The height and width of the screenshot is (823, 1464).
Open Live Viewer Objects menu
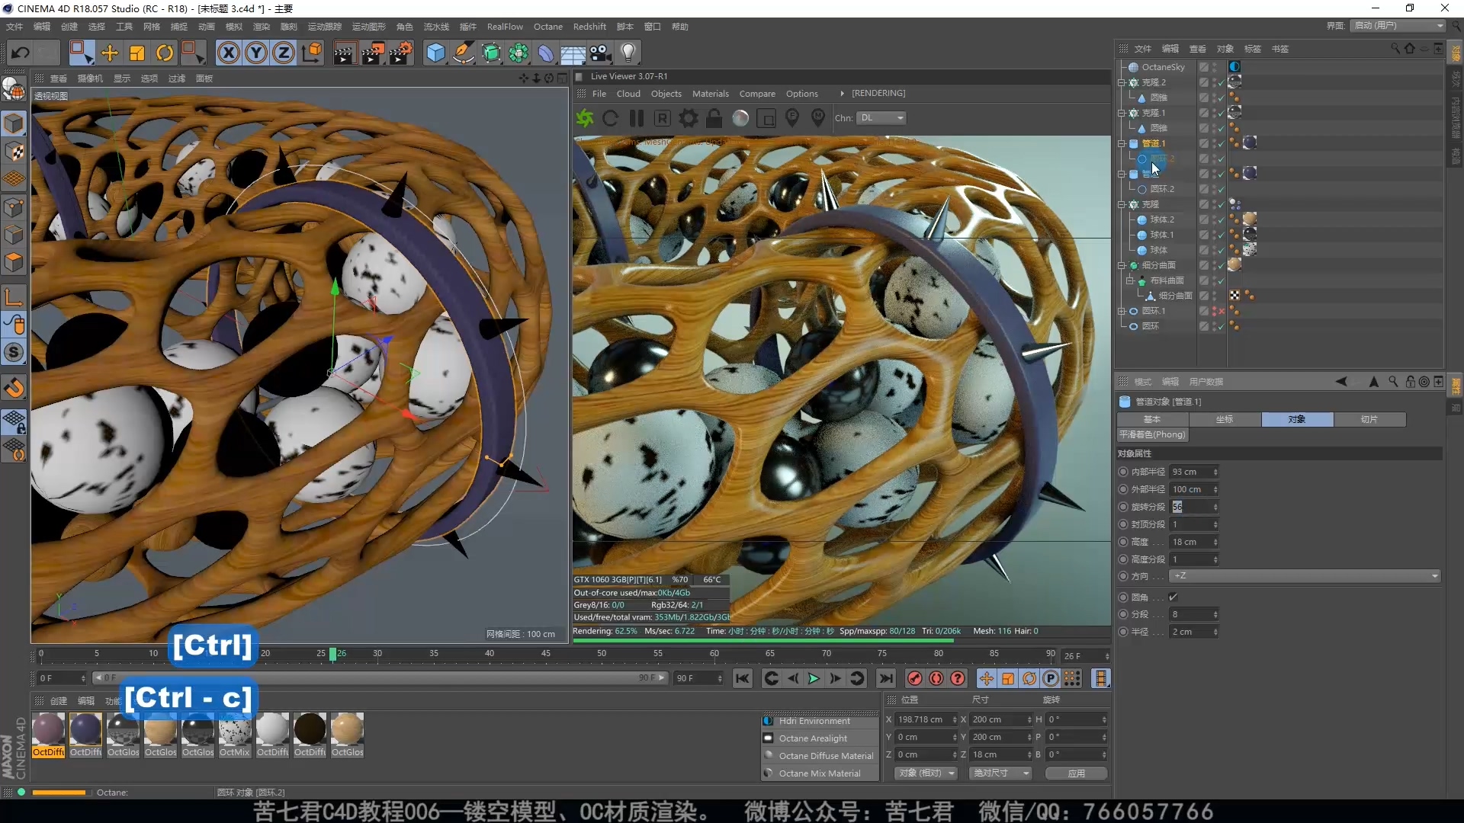[666, 94]
